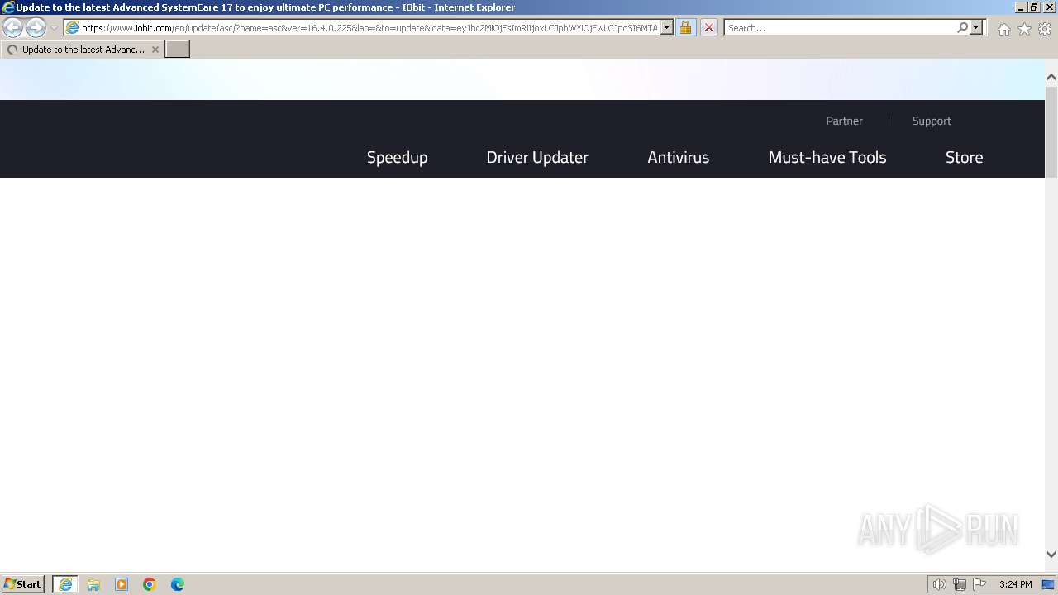The height and width of the screenshot is (595, 1058).
Task: Close the current browser tab
Action: [x=155, y=50]
